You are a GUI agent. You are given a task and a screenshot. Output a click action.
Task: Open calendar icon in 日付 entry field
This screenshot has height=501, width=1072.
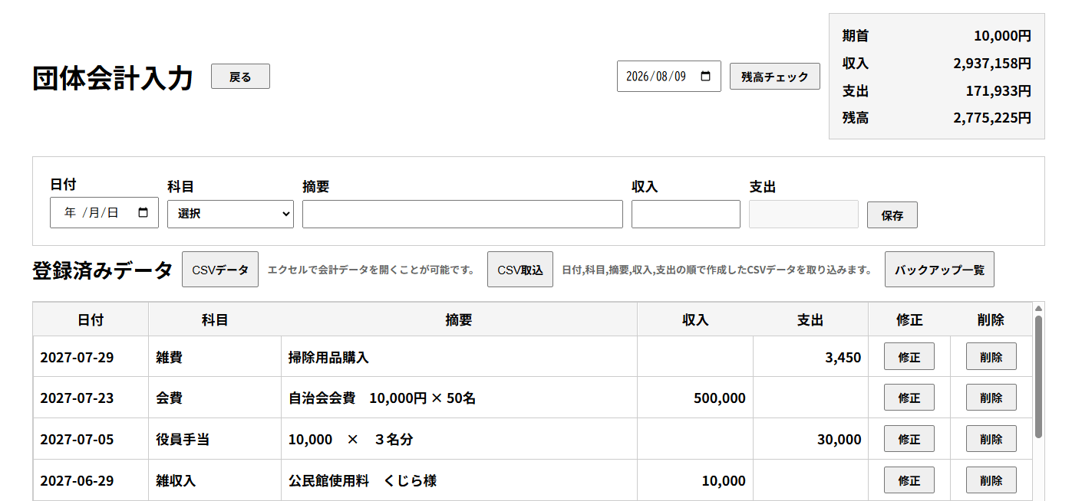[143, 213]
